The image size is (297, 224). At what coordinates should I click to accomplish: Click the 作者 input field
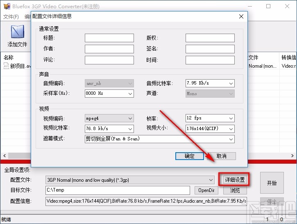click(x=109, y=49)
